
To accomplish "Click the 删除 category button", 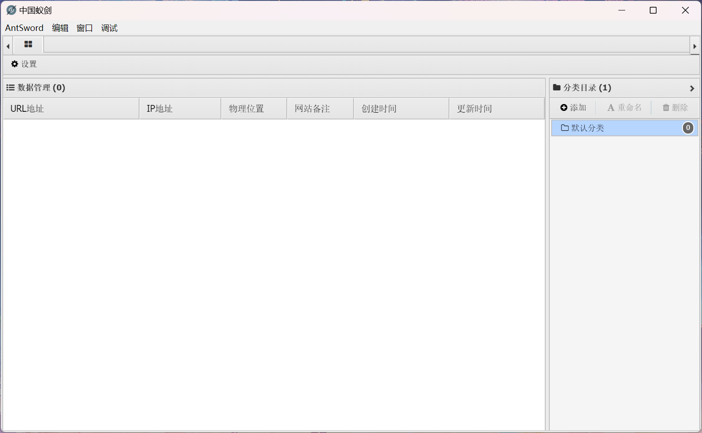I will tap(675, 108).
